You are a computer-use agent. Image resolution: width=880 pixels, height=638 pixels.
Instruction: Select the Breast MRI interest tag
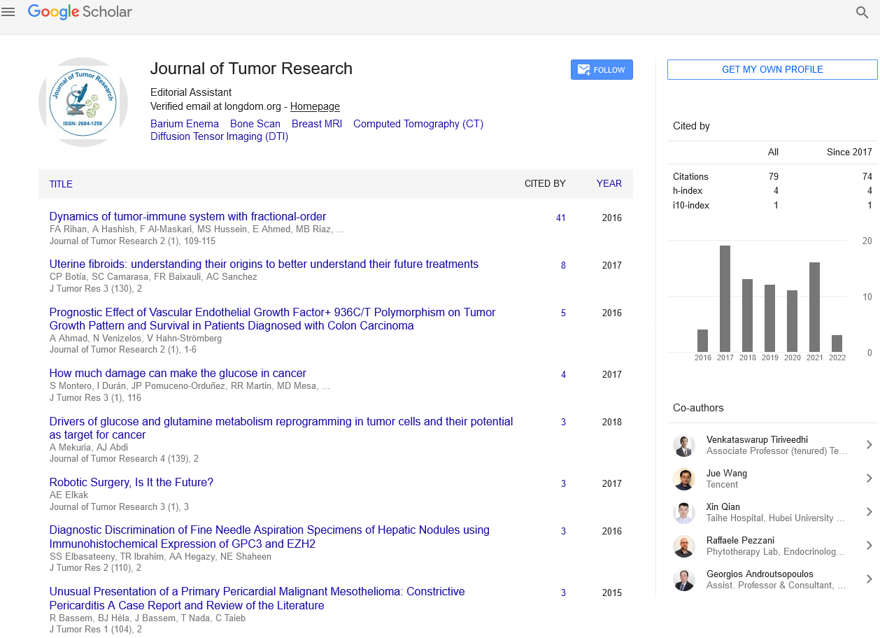(316, 124)
